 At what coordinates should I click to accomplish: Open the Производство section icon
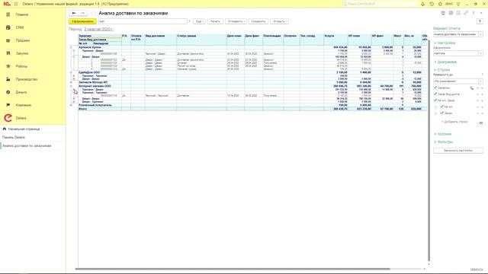pyautogui.click(x=8, y=79)
